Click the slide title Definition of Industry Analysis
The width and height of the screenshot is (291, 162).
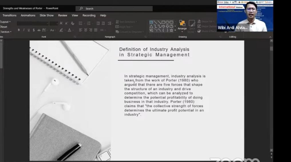(154, 52)
